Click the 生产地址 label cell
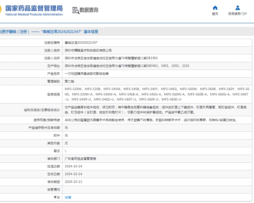254x203 pixels. [53, 66]
